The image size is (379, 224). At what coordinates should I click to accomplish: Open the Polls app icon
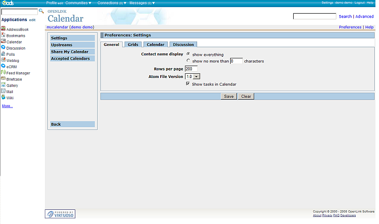3,54
